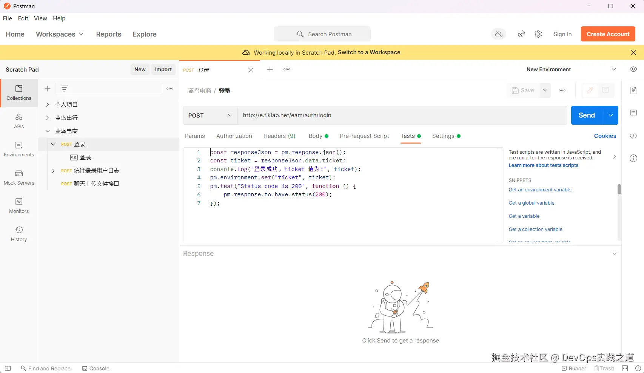
Task: Open the POST method dropdown
Action: click(x=210, y=115)
